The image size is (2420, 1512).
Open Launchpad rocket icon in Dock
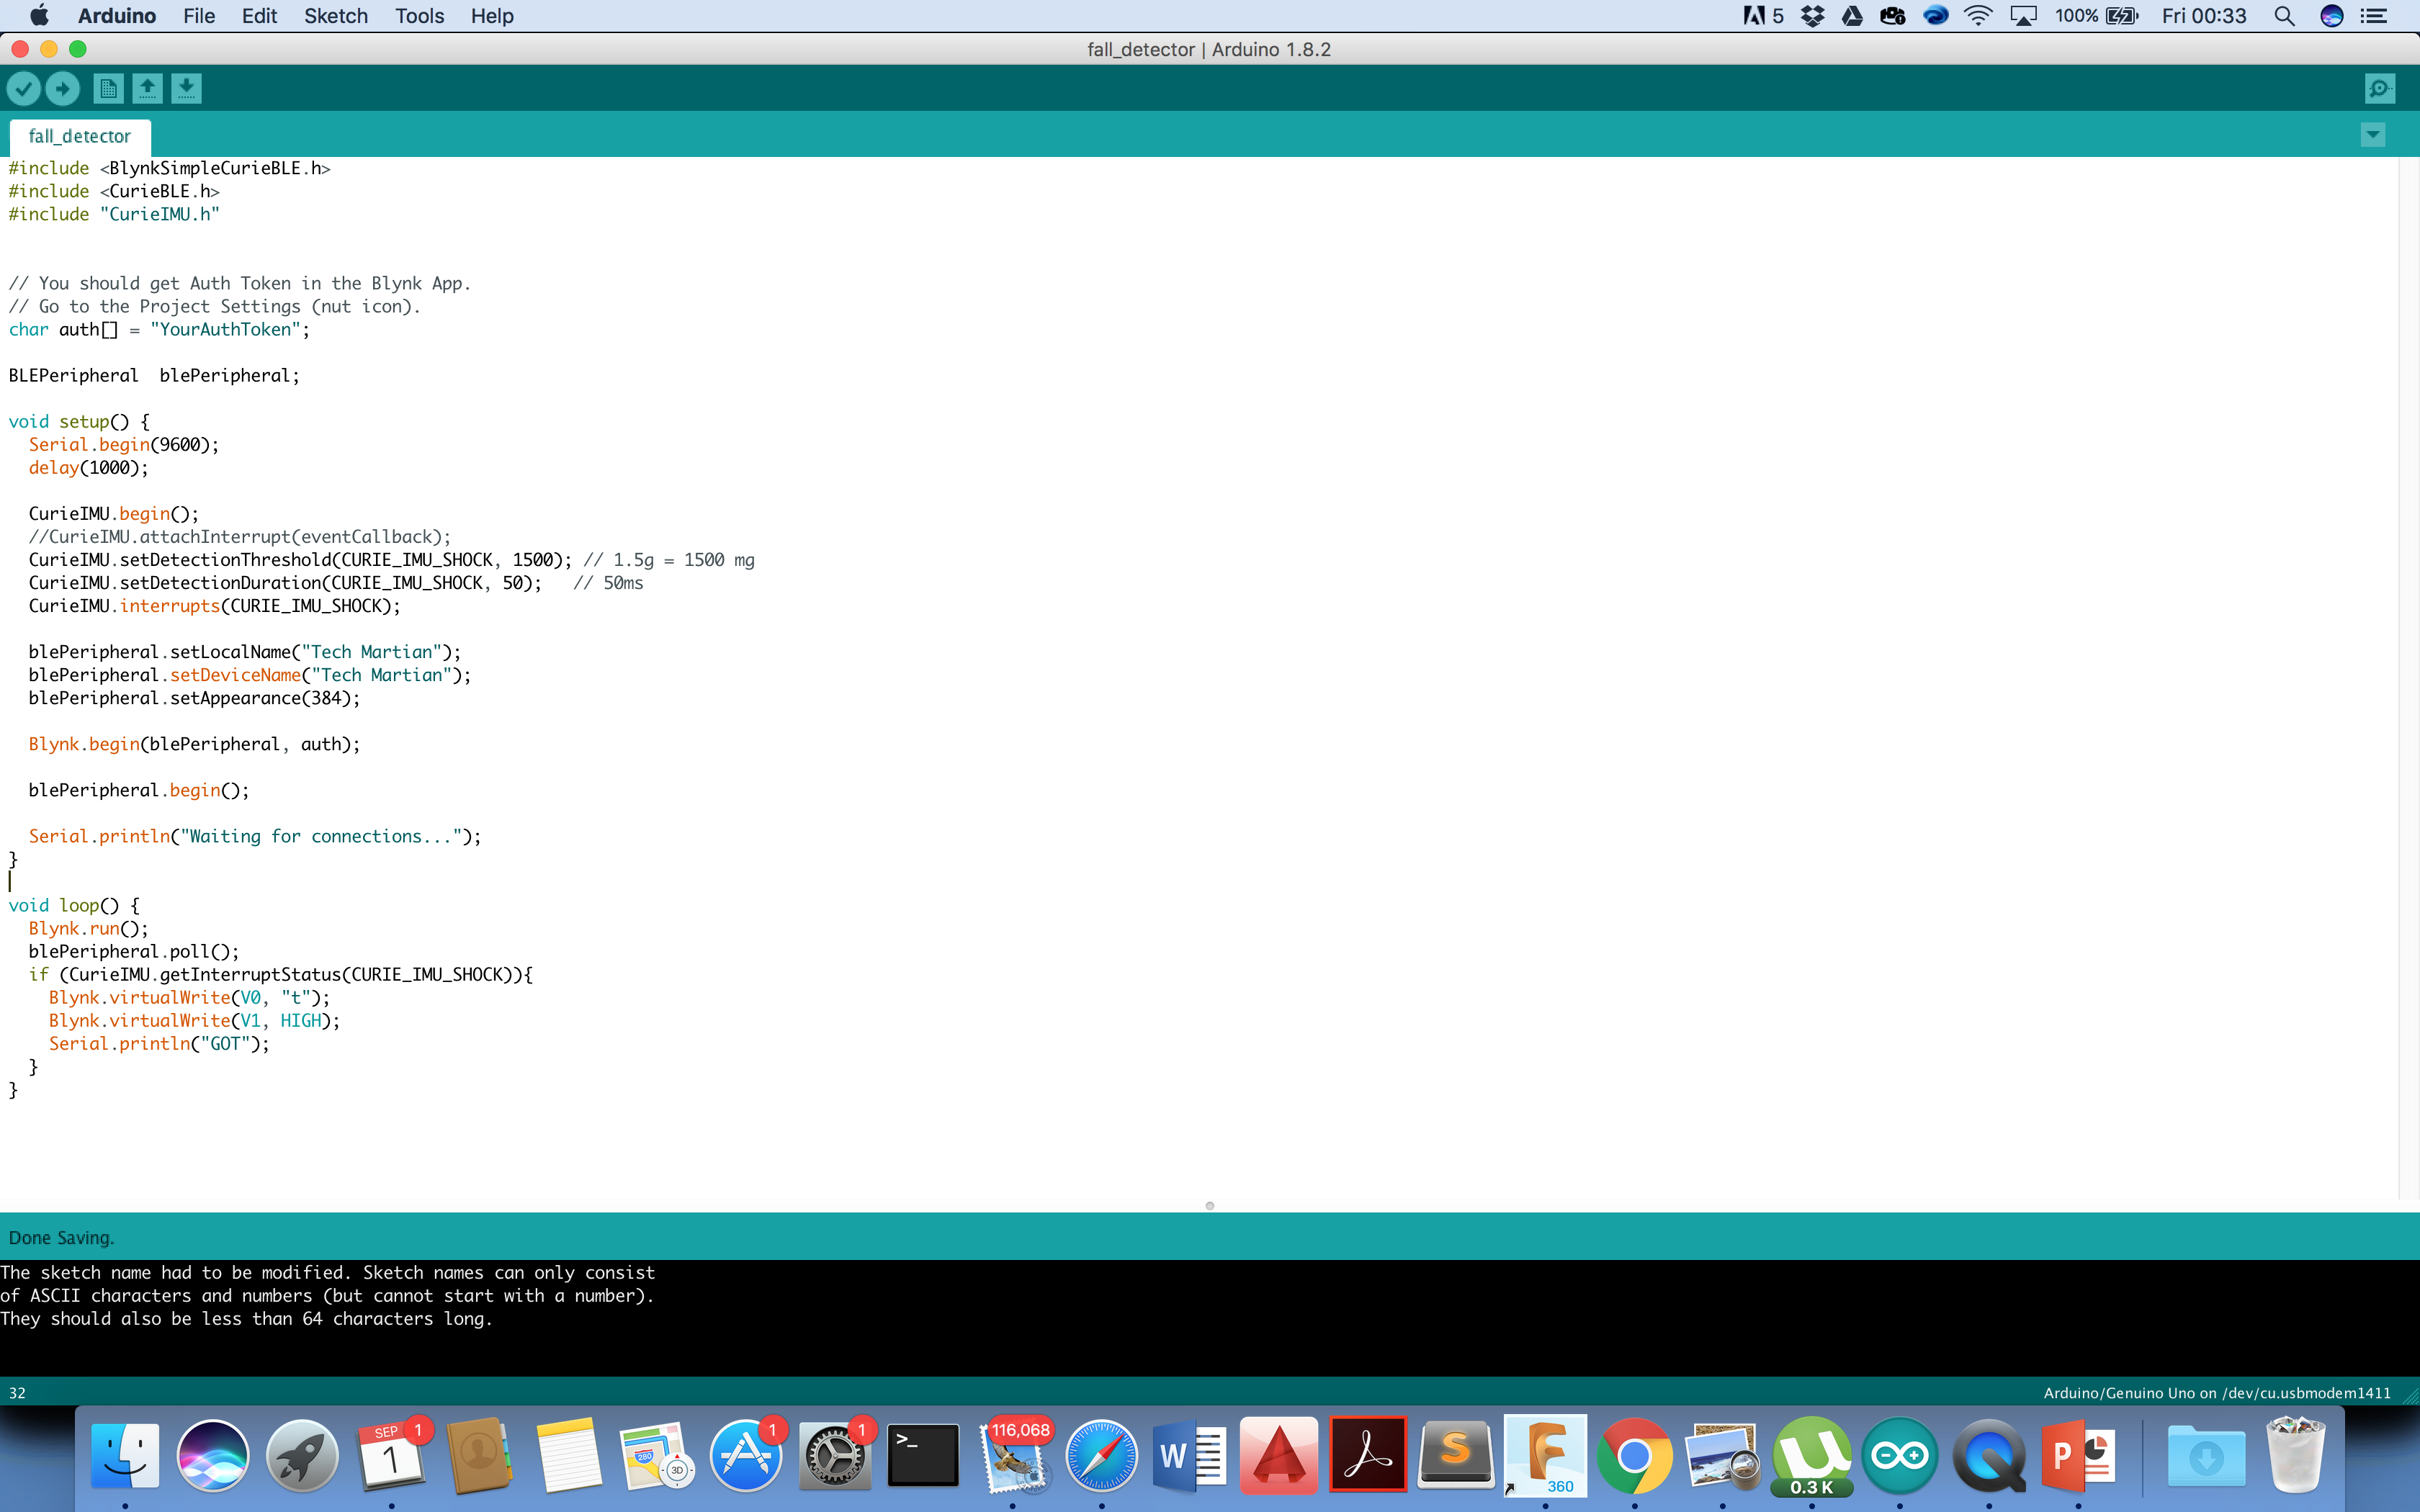302,1456
